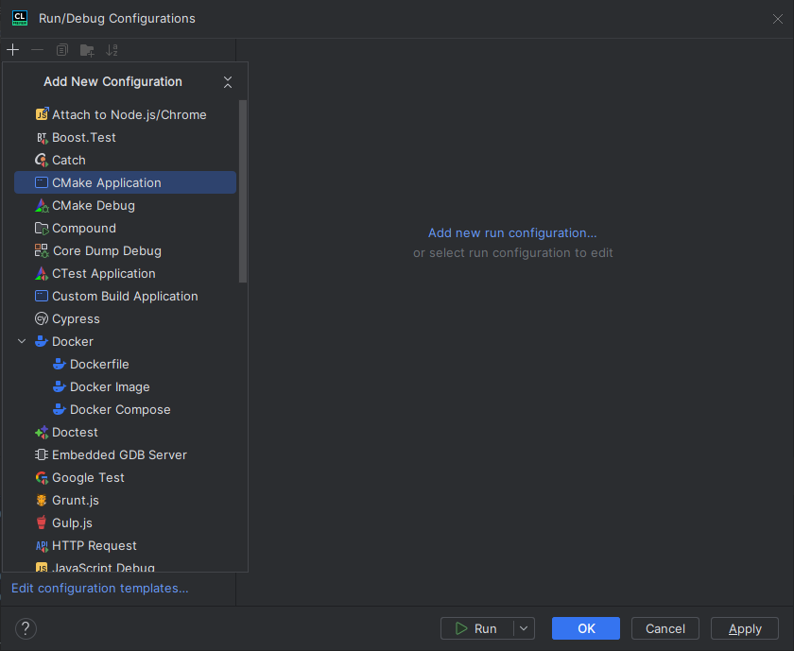Click the Run button

pyautogui.click(x=477, y=628)
